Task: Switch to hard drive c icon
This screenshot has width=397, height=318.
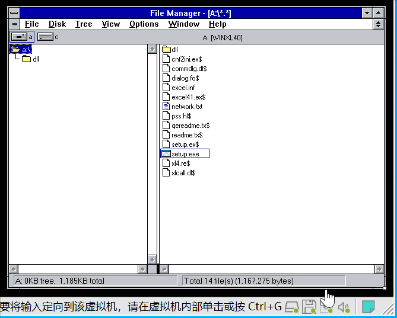Action: (x=45, y=37)
